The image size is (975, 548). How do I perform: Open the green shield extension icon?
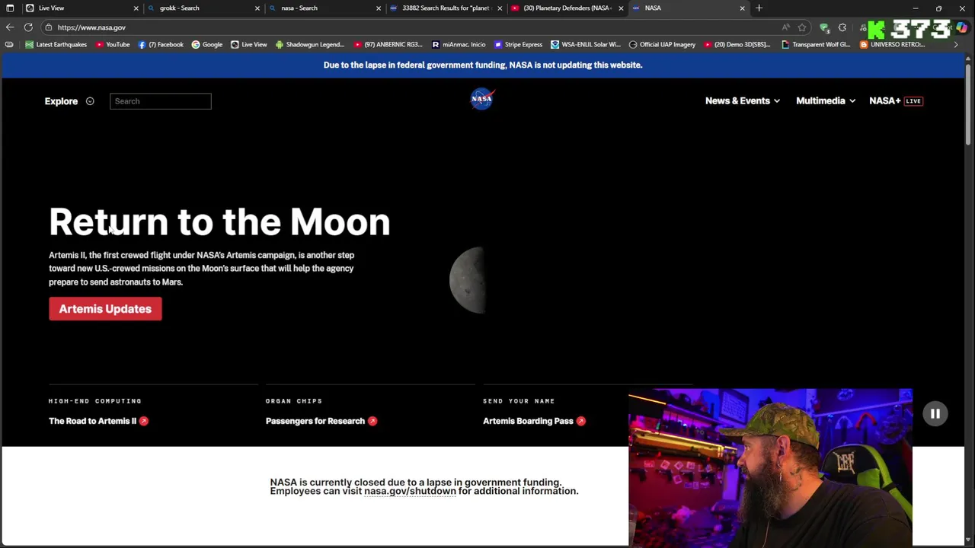click(824, 27)
